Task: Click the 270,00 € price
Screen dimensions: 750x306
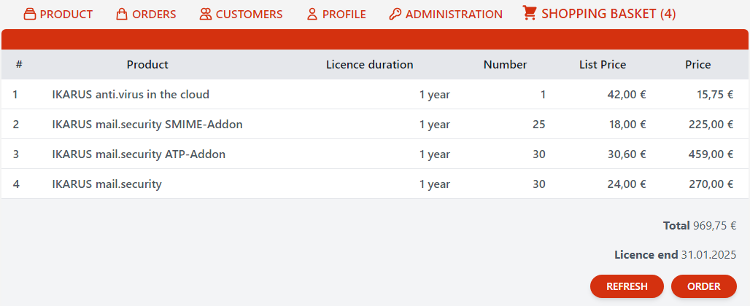Action: [711, 184]
